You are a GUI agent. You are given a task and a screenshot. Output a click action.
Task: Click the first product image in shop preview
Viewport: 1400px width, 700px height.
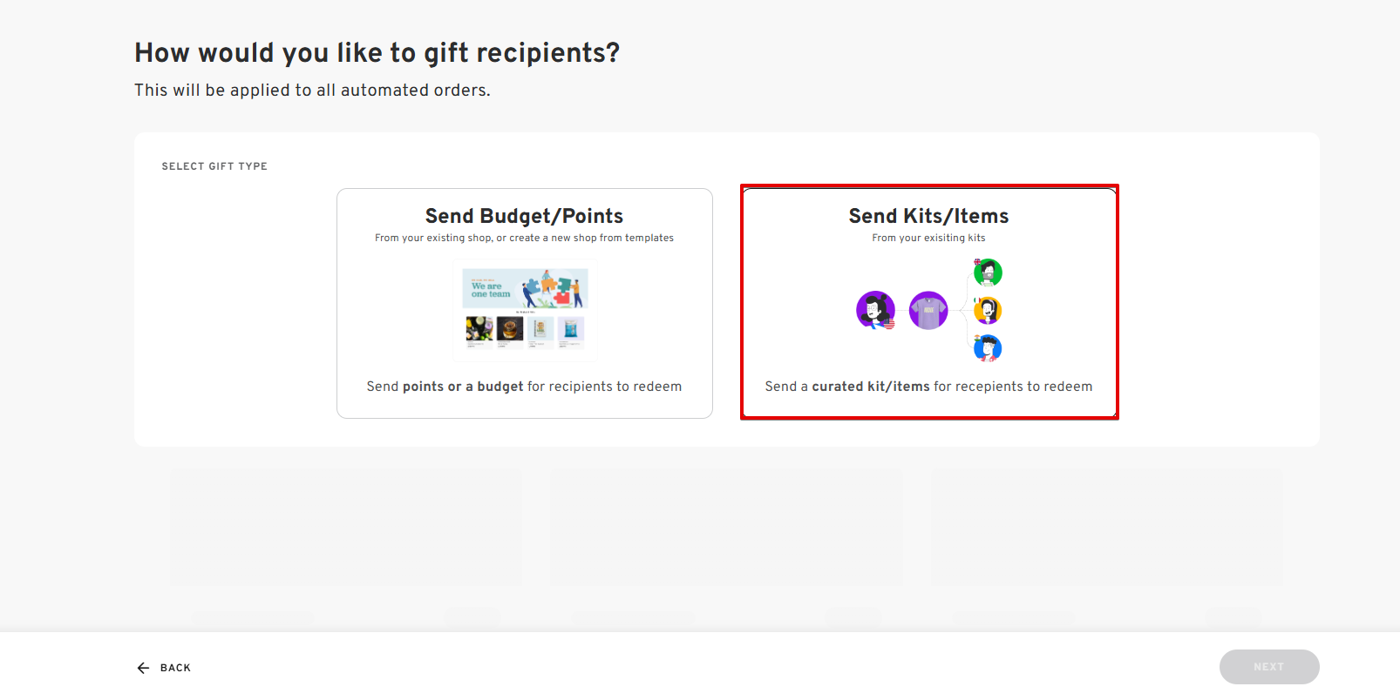coord(479,328)
